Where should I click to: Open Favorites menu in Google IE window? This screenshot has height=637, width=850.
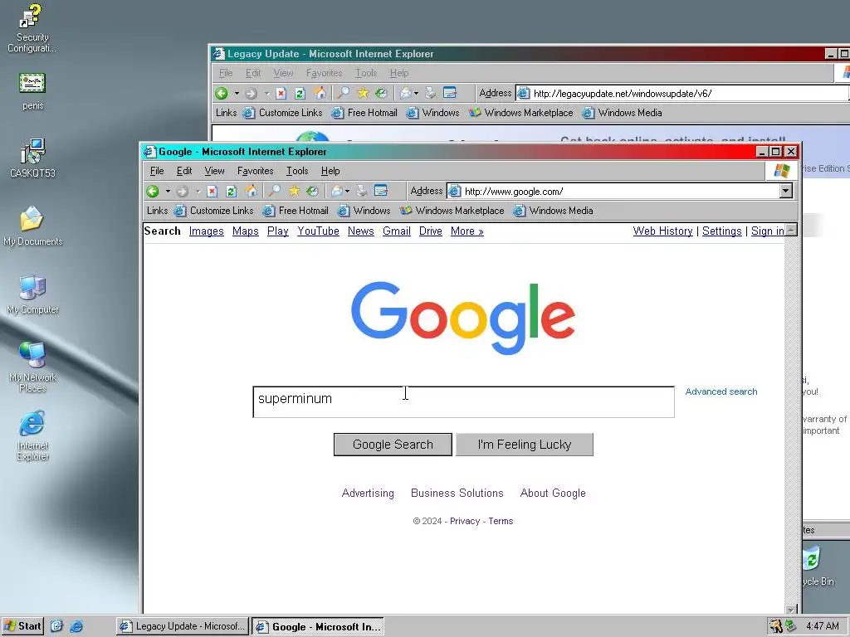pyautogui.click(x=256, y=171)
